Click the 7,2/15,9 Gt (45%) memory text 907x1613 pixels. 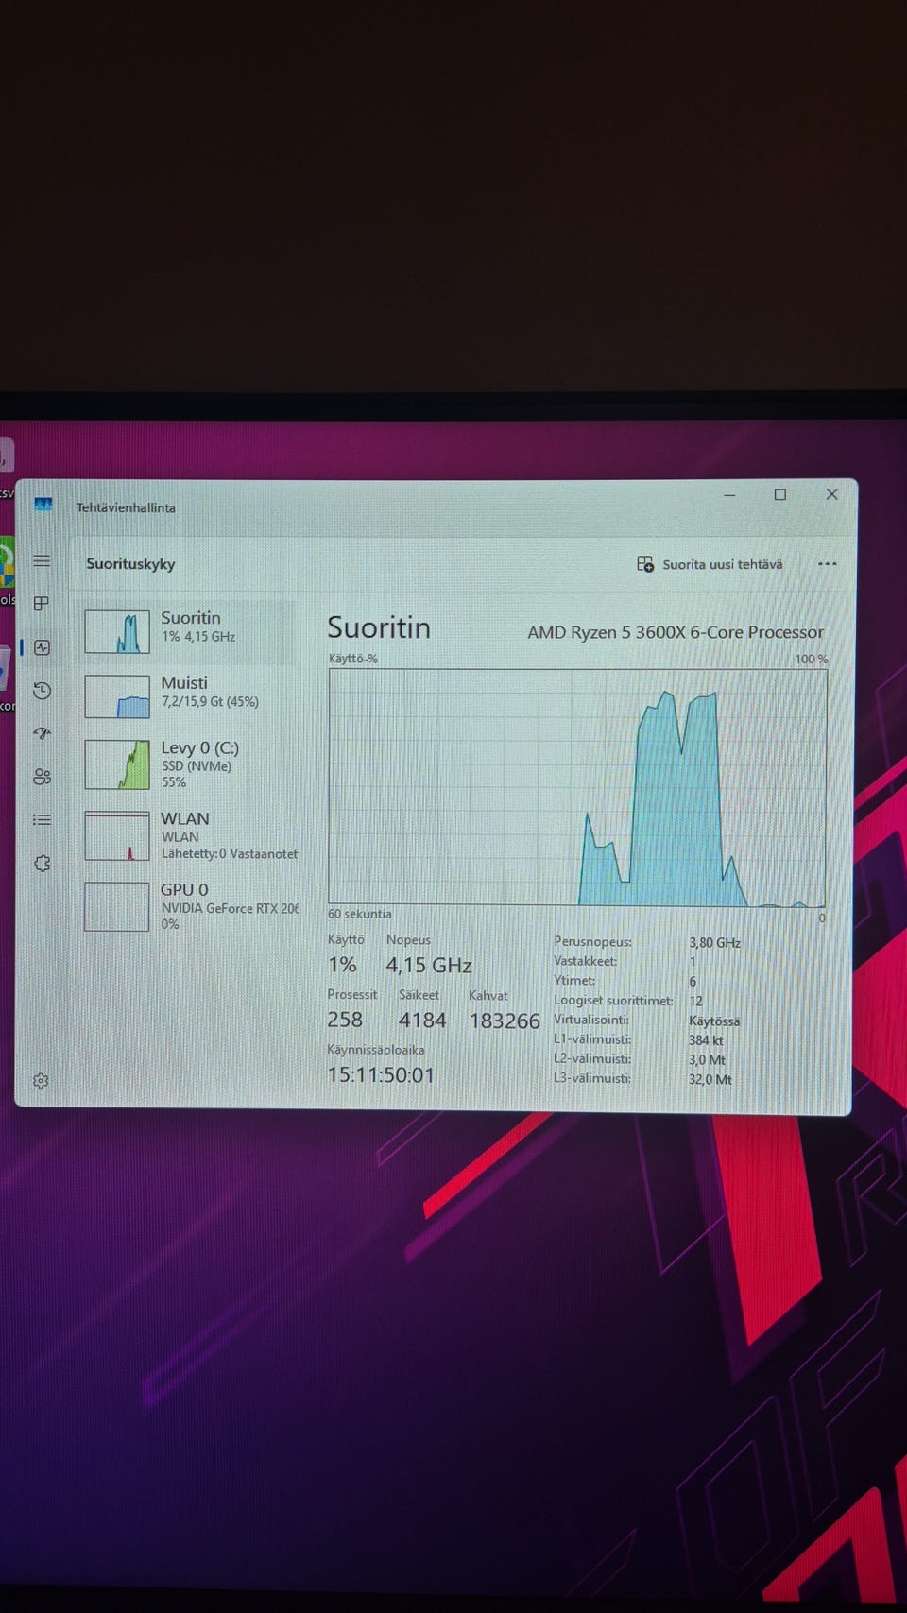[x=210, y=702]
